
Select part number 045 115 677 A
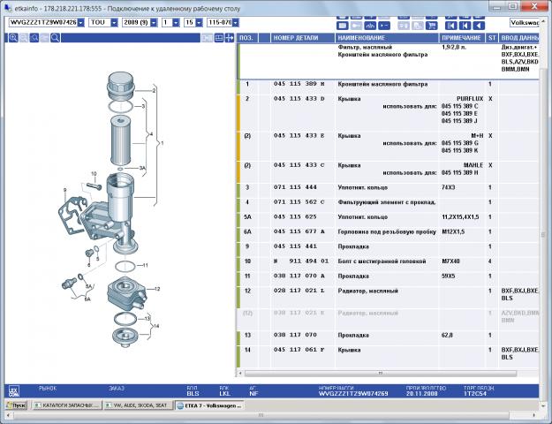click(299, 231)
